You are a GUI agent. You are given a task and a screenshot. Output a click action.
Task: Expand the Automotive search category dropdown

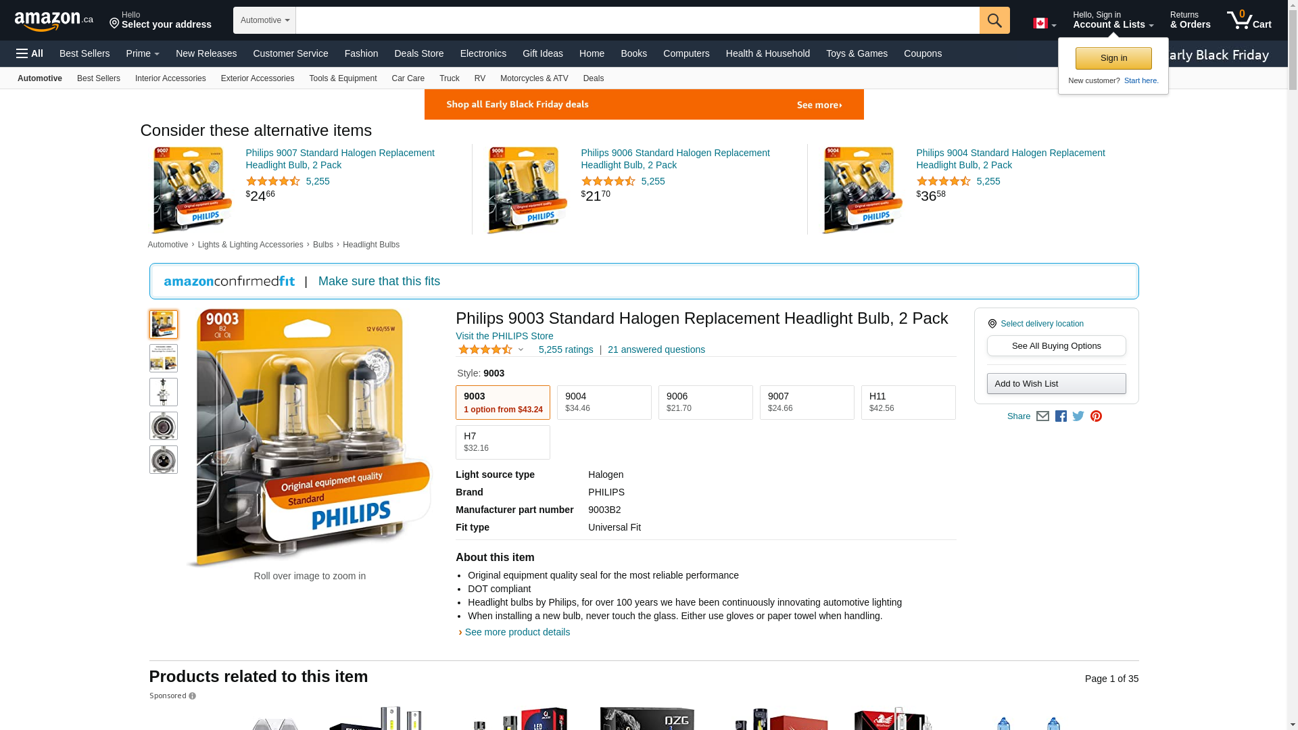click(x=264, y=20)
